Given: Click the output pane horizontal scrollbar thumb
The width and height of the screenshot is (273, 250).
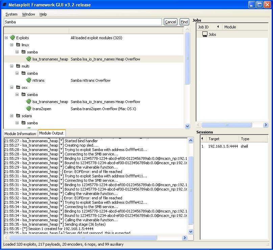Looking at the screenshot, I should point(83,237).
